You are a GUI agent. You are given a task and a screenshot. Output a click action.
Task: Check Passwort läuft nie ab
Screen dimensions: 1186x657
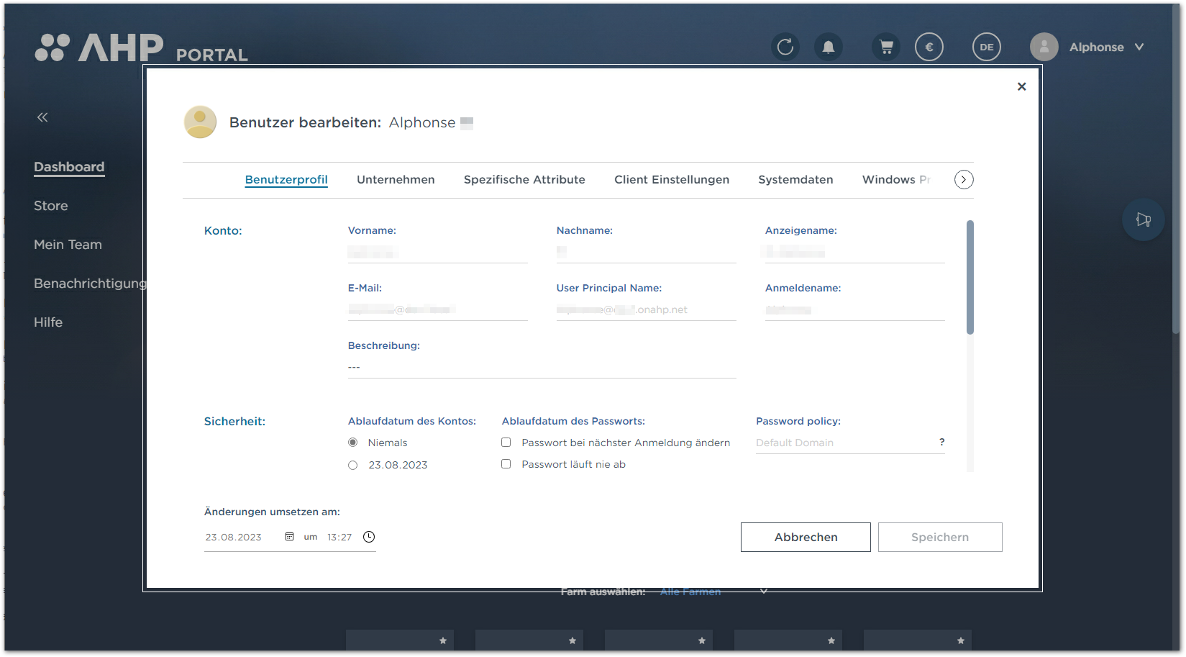click(x=506, y=464)
